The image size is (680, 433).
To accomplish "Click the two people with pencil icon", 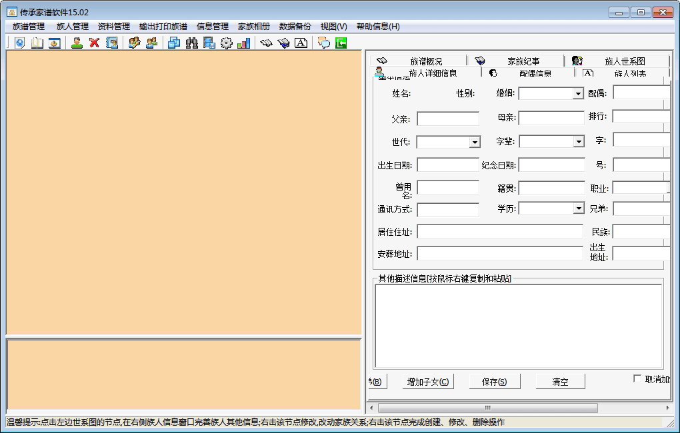I will click(x=135, y=43).
